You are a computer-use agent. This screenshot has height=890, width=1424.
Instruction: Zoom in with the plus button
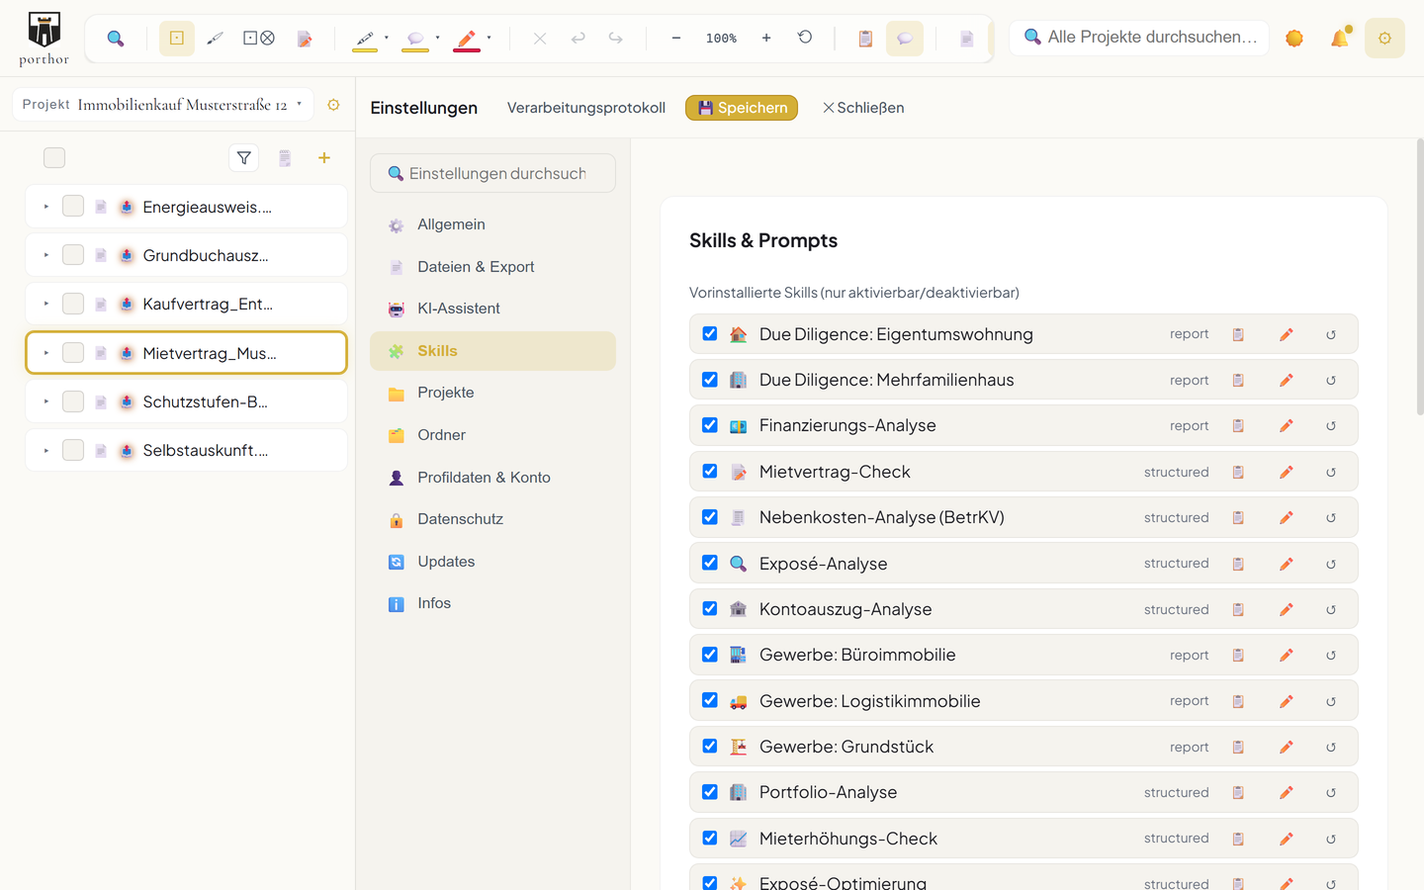766,38
